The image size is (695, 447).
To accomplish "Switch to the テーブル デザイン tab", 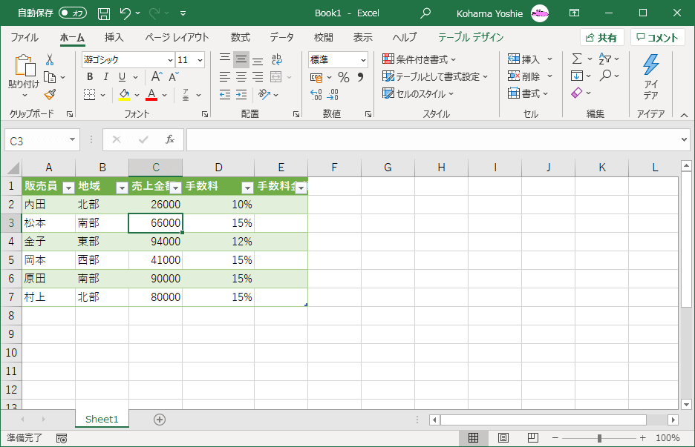I will (x=471, y=37).
